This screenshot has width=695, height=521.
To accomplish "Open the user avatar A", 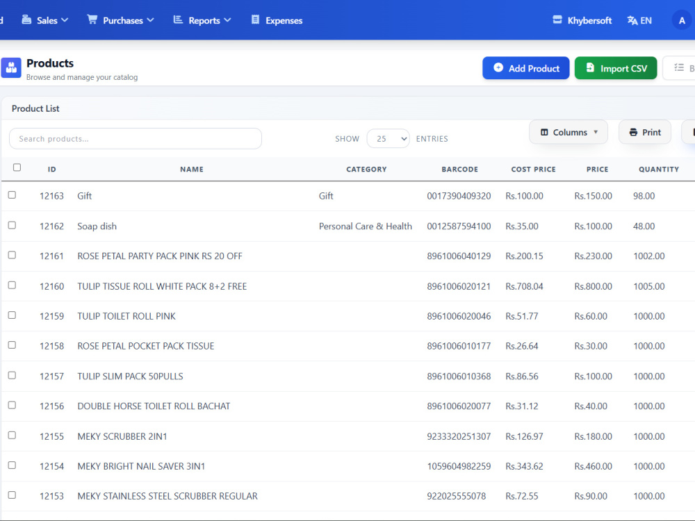I will click(682, 20).
